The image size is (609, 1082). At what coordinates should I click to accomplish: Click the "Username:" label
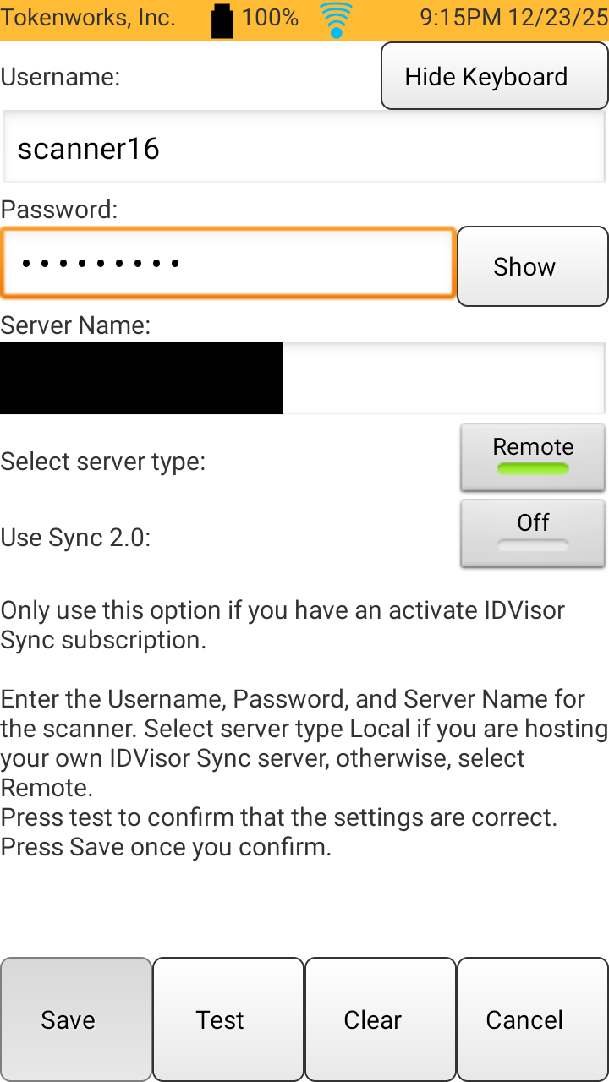(61, 77)
